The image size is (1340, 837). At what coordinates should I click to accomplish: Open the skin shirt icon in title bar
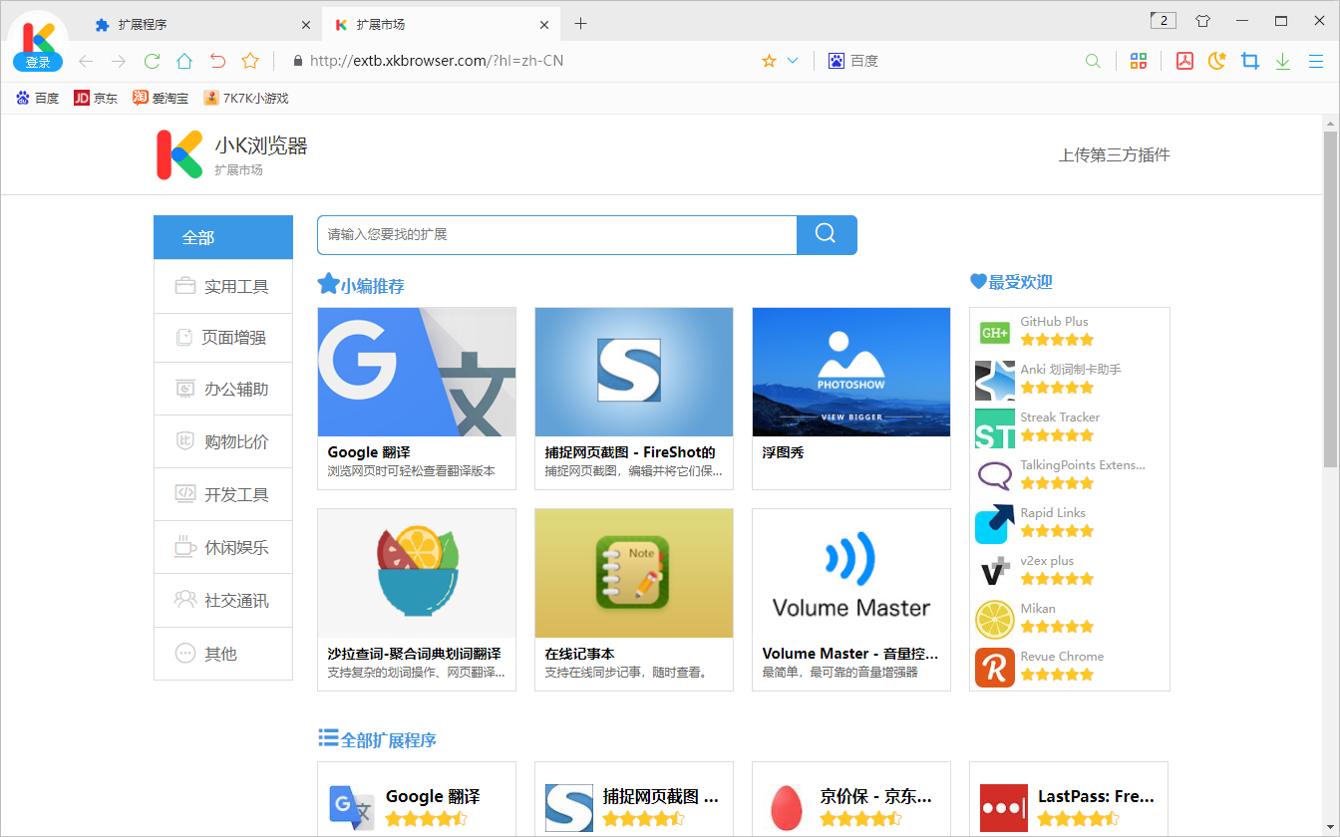[1202, 21]
